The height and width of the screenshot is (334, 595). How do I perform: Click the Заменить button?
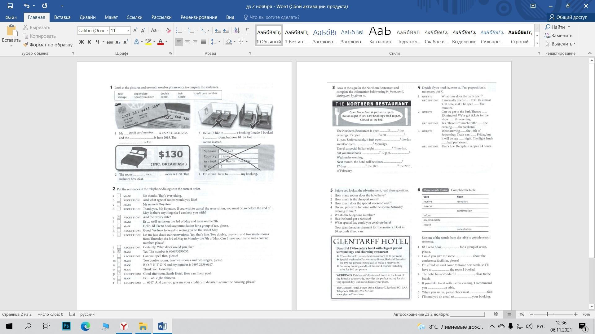(558, 36)
